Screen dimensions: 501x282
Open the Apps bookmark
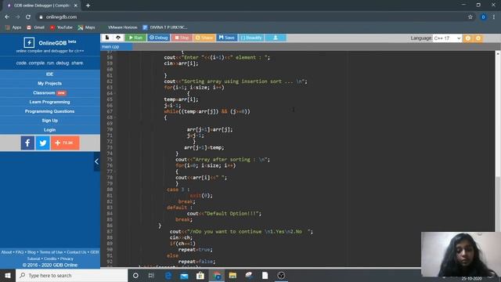13,27
